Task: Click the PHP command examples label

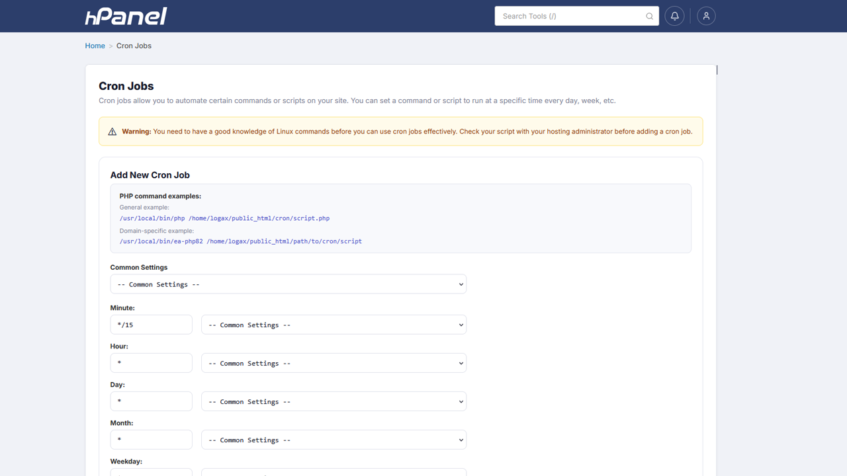Action: (x=160, y=196)
